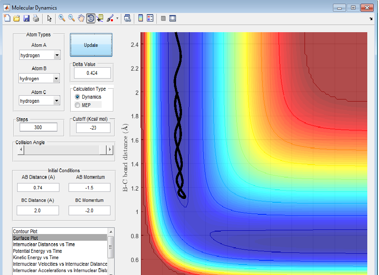Open the Atom C element dropdown
Screen dimensions: 379x275
point(56,101)
